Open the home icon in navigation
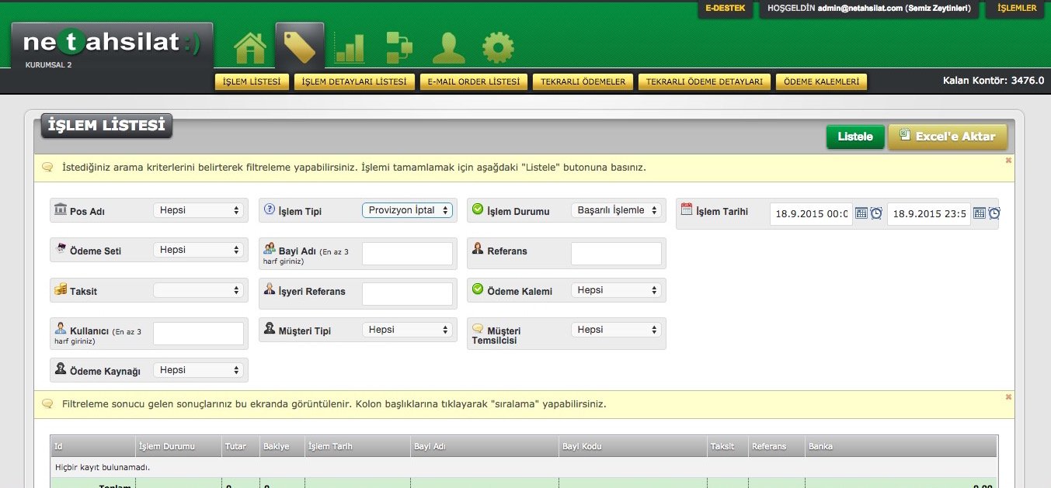The image size is (1051, 488). click(250, 47)
